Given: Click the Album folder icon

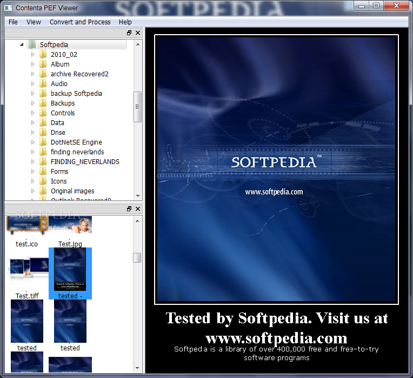Looking at the screenshot, I should click(43, 64).
